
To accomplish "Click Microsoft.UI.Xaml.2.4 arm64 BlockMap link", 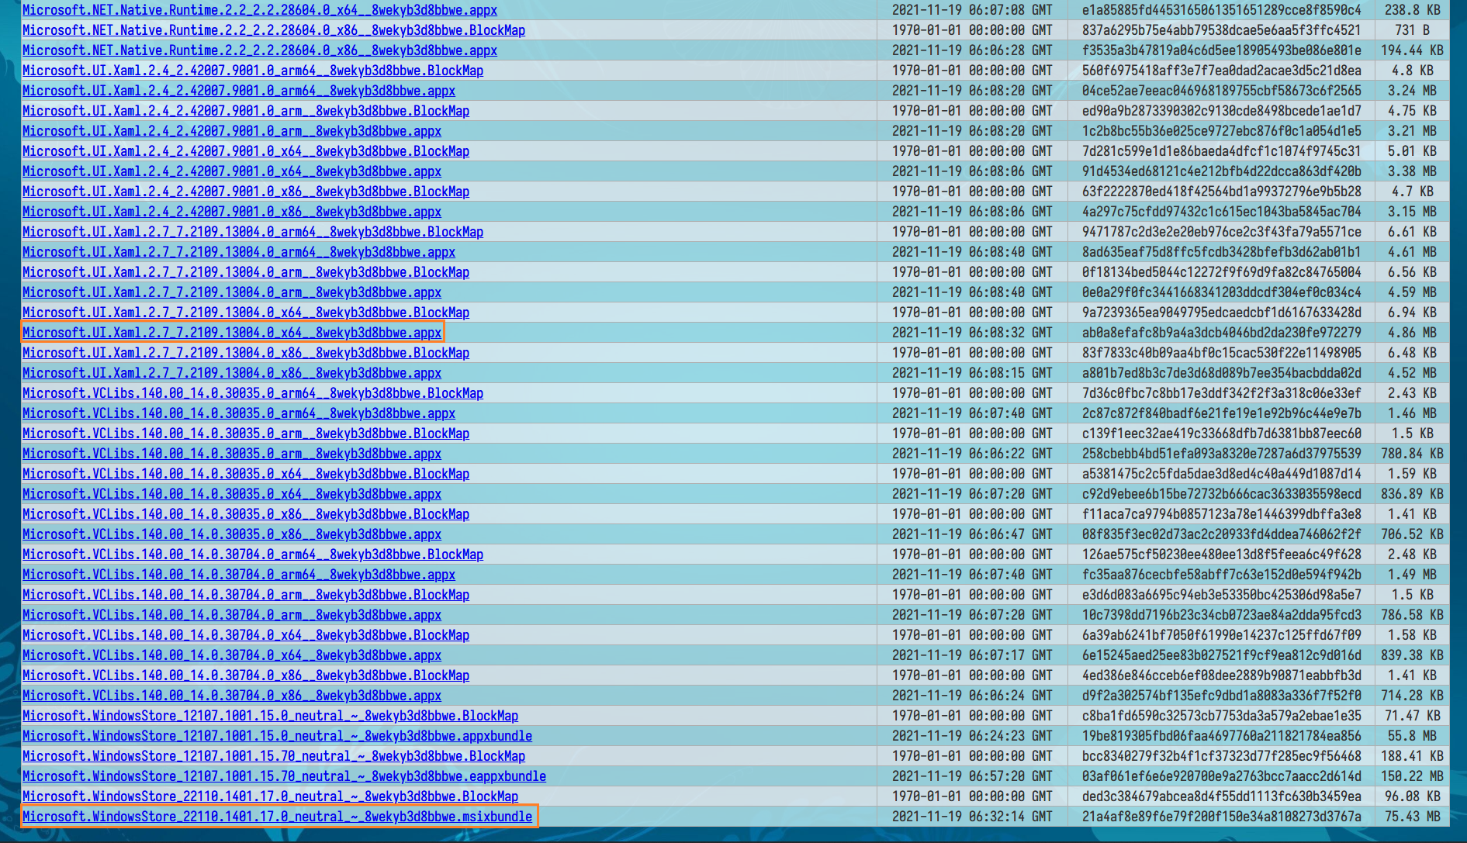I will pyautogui.click(x=252, y=71).
